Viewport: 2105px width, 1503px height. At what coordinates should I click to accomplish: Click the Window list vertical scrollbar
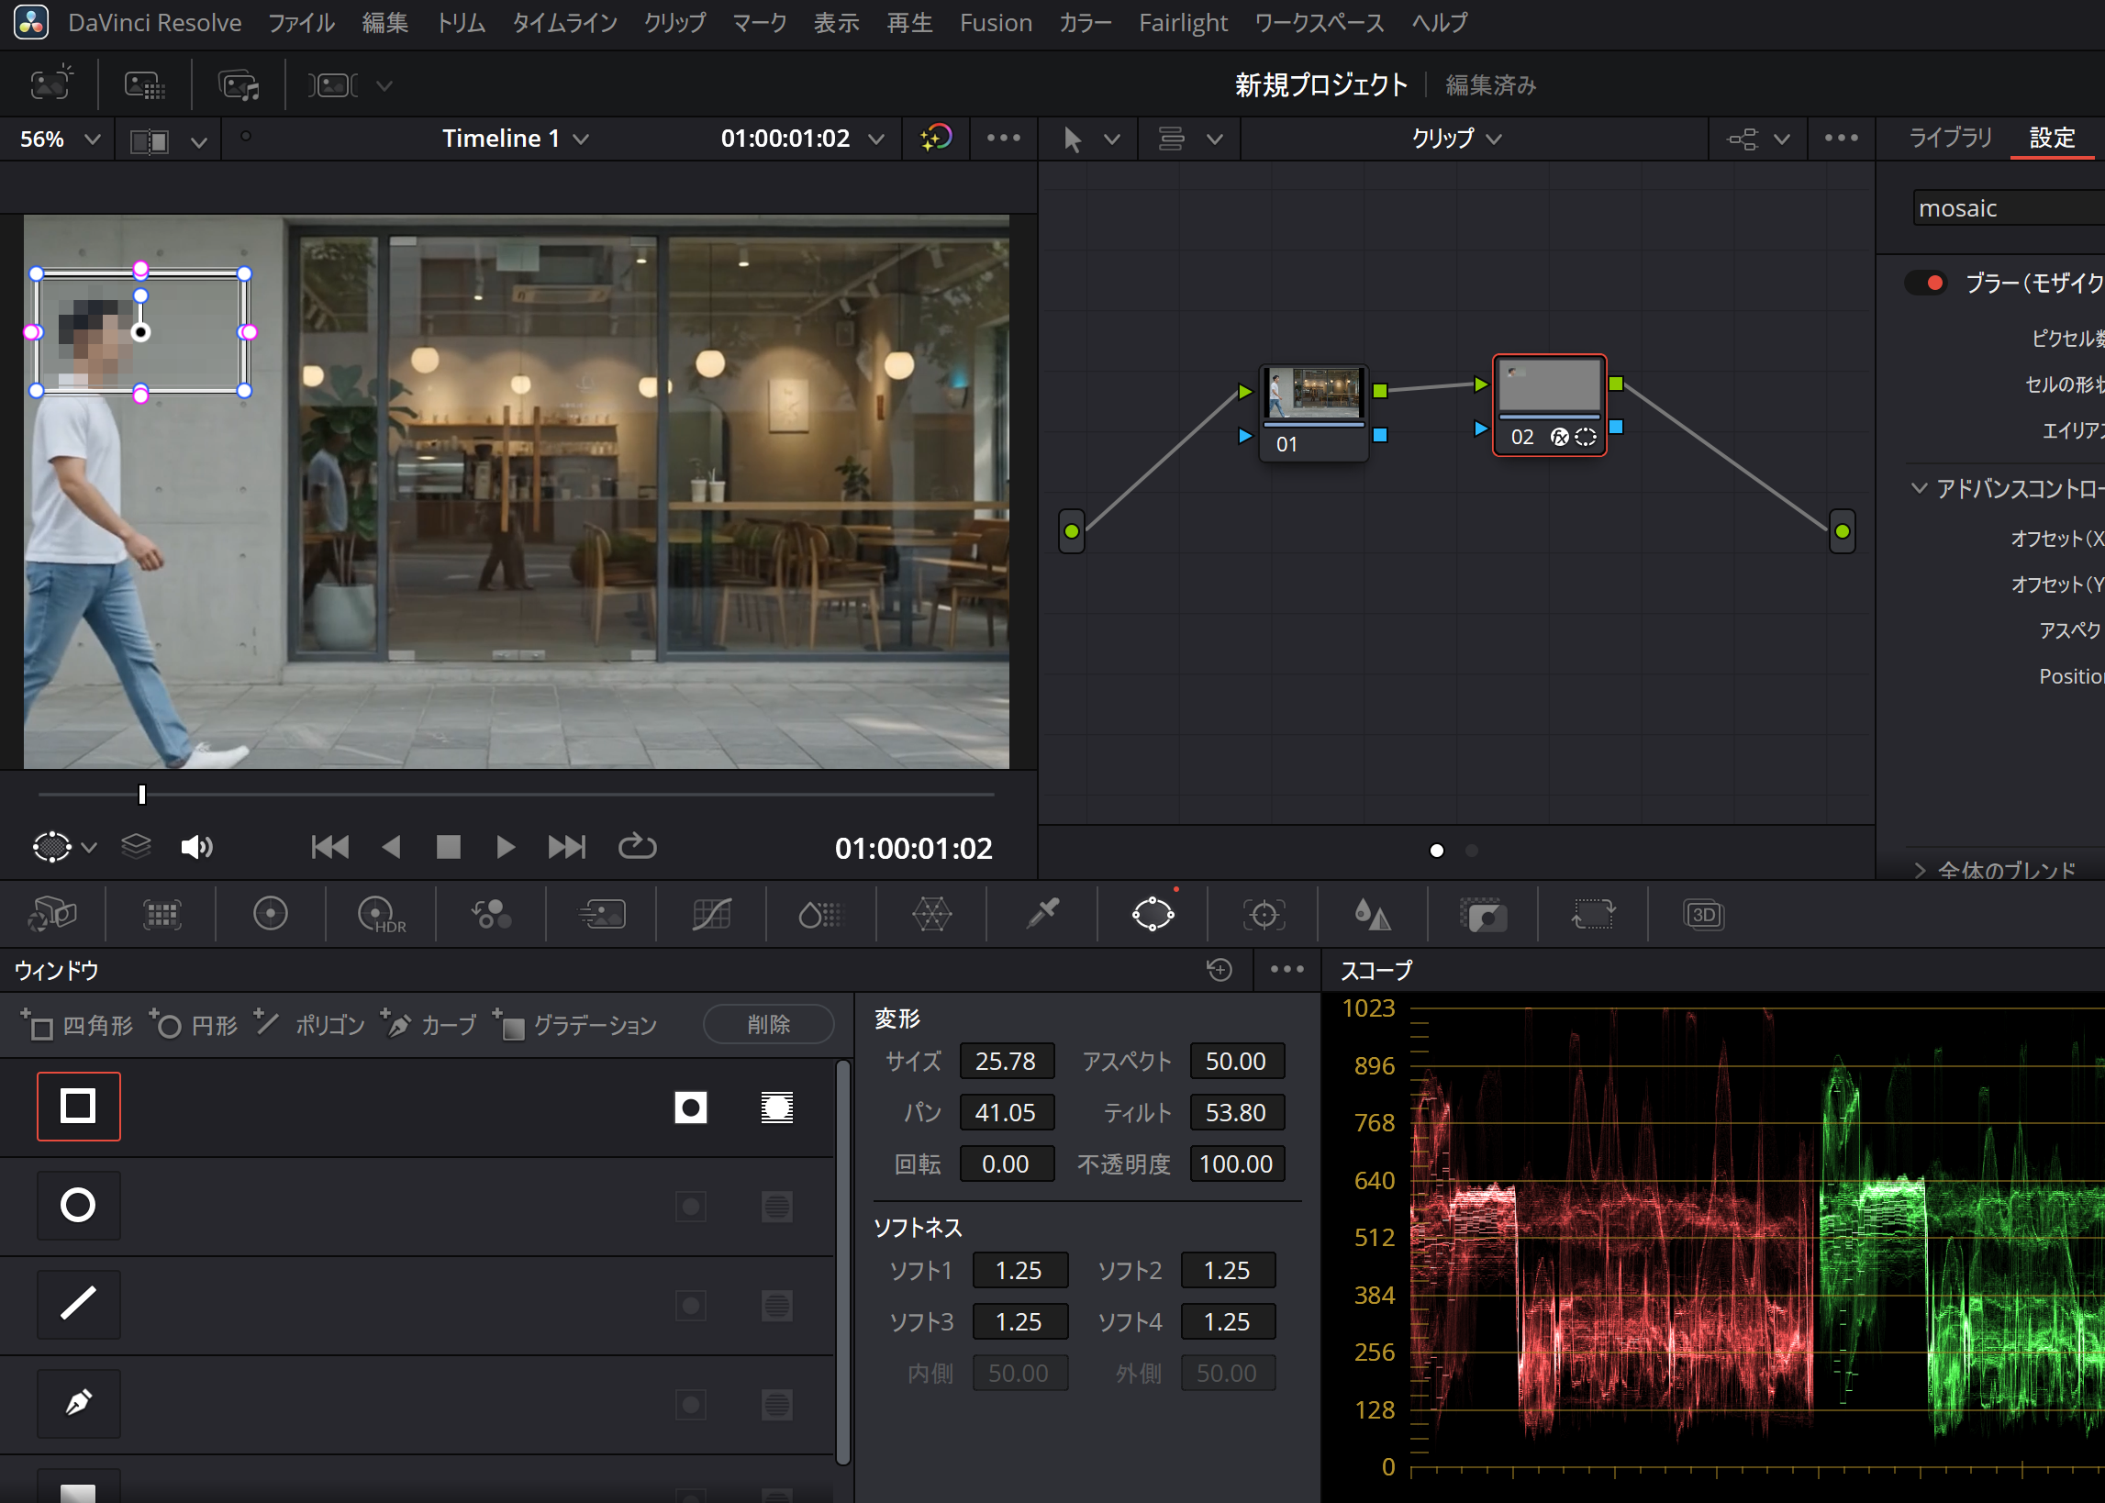click(842, 1264)
